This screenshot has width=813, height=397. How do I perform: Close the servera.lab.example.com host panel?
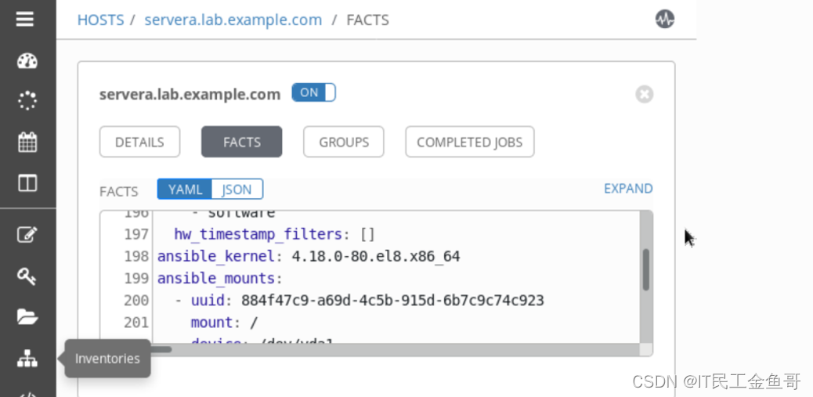tap(644, 94)
